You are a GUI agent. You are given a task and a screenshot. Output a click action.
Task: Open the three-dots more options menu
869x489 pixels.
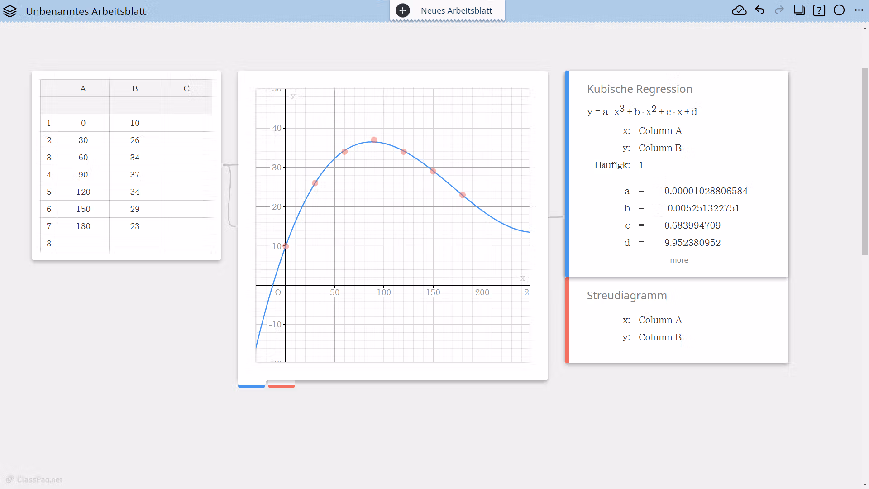[859, 10]
